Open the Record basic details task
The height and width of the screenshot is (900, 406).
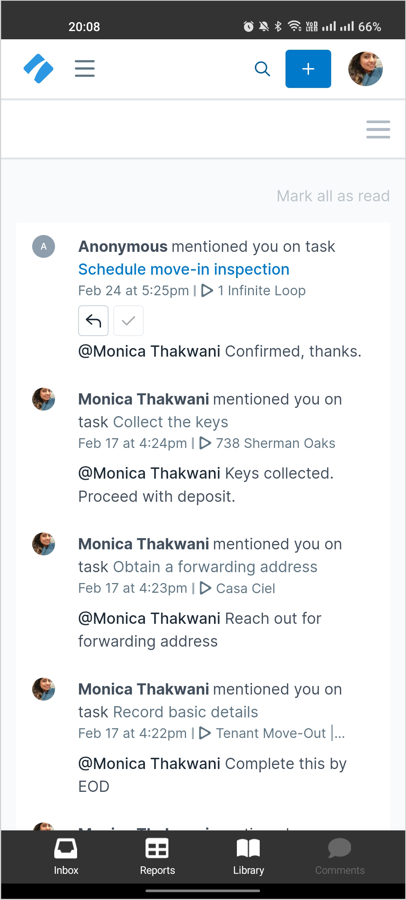186,712
